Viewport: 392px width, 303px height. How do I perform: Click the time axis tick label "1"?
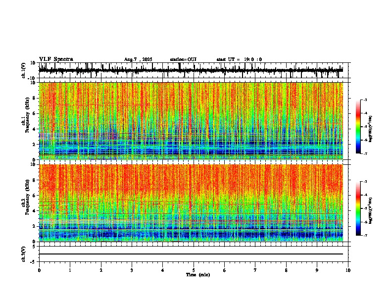(70, 270)
